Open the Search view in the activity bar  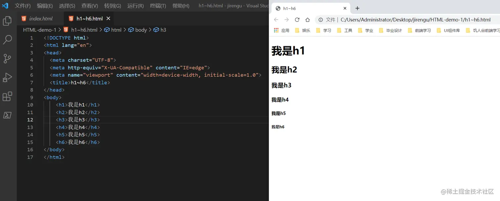pos(7,40)
